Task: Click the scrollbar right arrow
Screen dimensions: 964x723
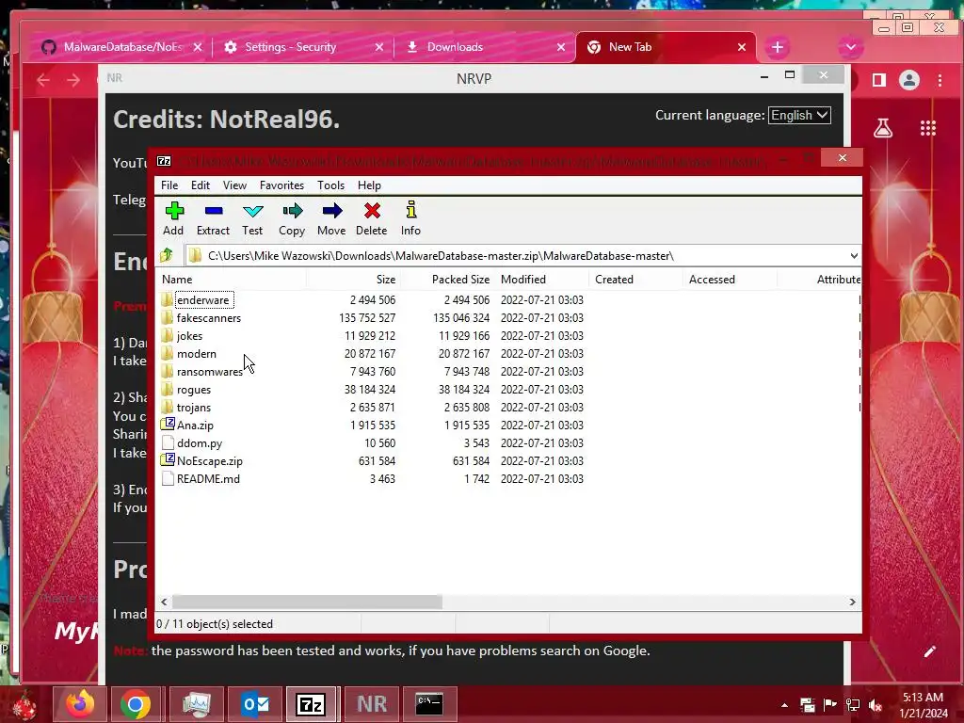Action: click(x=852, y=602)
